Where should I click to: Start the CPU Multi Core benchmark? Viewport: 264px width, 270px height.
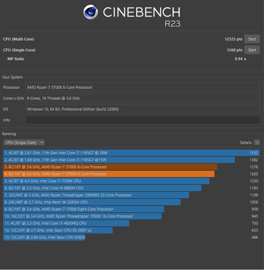tap(252, 39)
